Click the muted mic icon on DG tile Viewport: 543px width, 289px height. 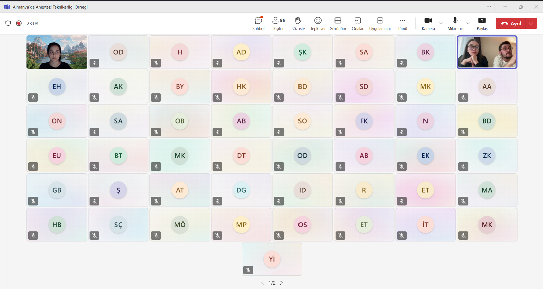point(217,201)
